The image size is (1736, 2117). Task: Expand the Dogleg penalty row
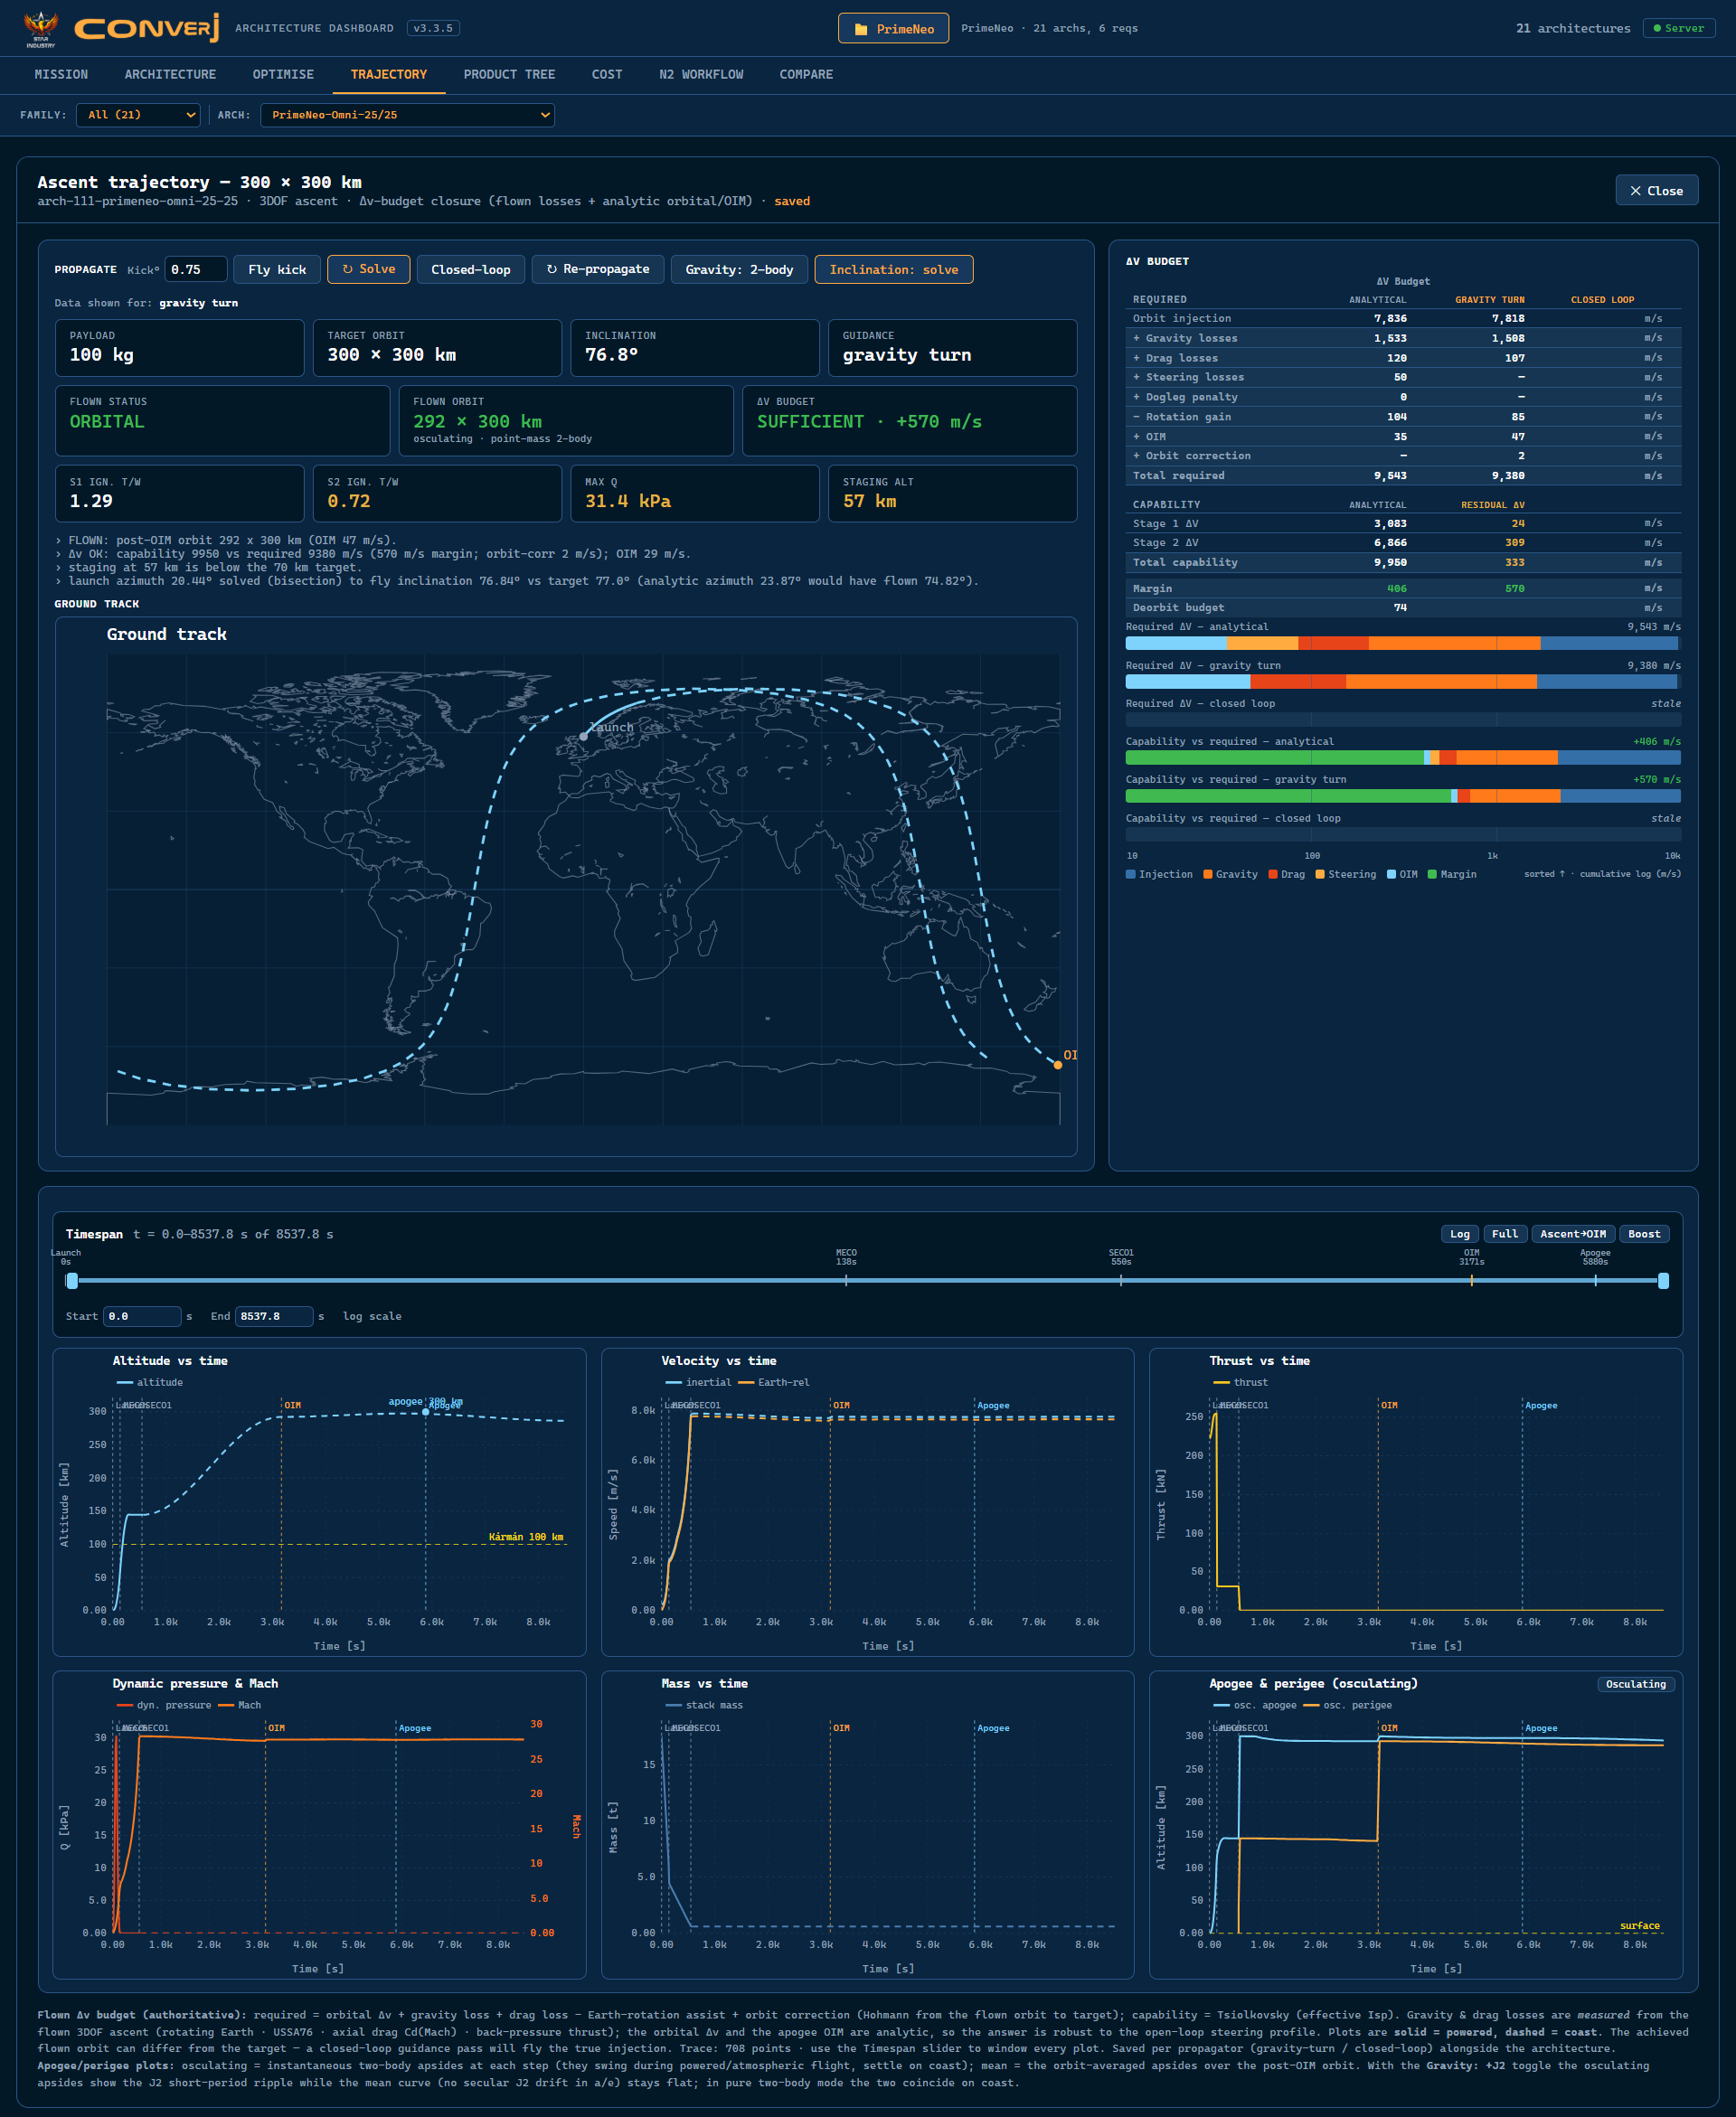pyautogui.click(x=1403, y=397)
